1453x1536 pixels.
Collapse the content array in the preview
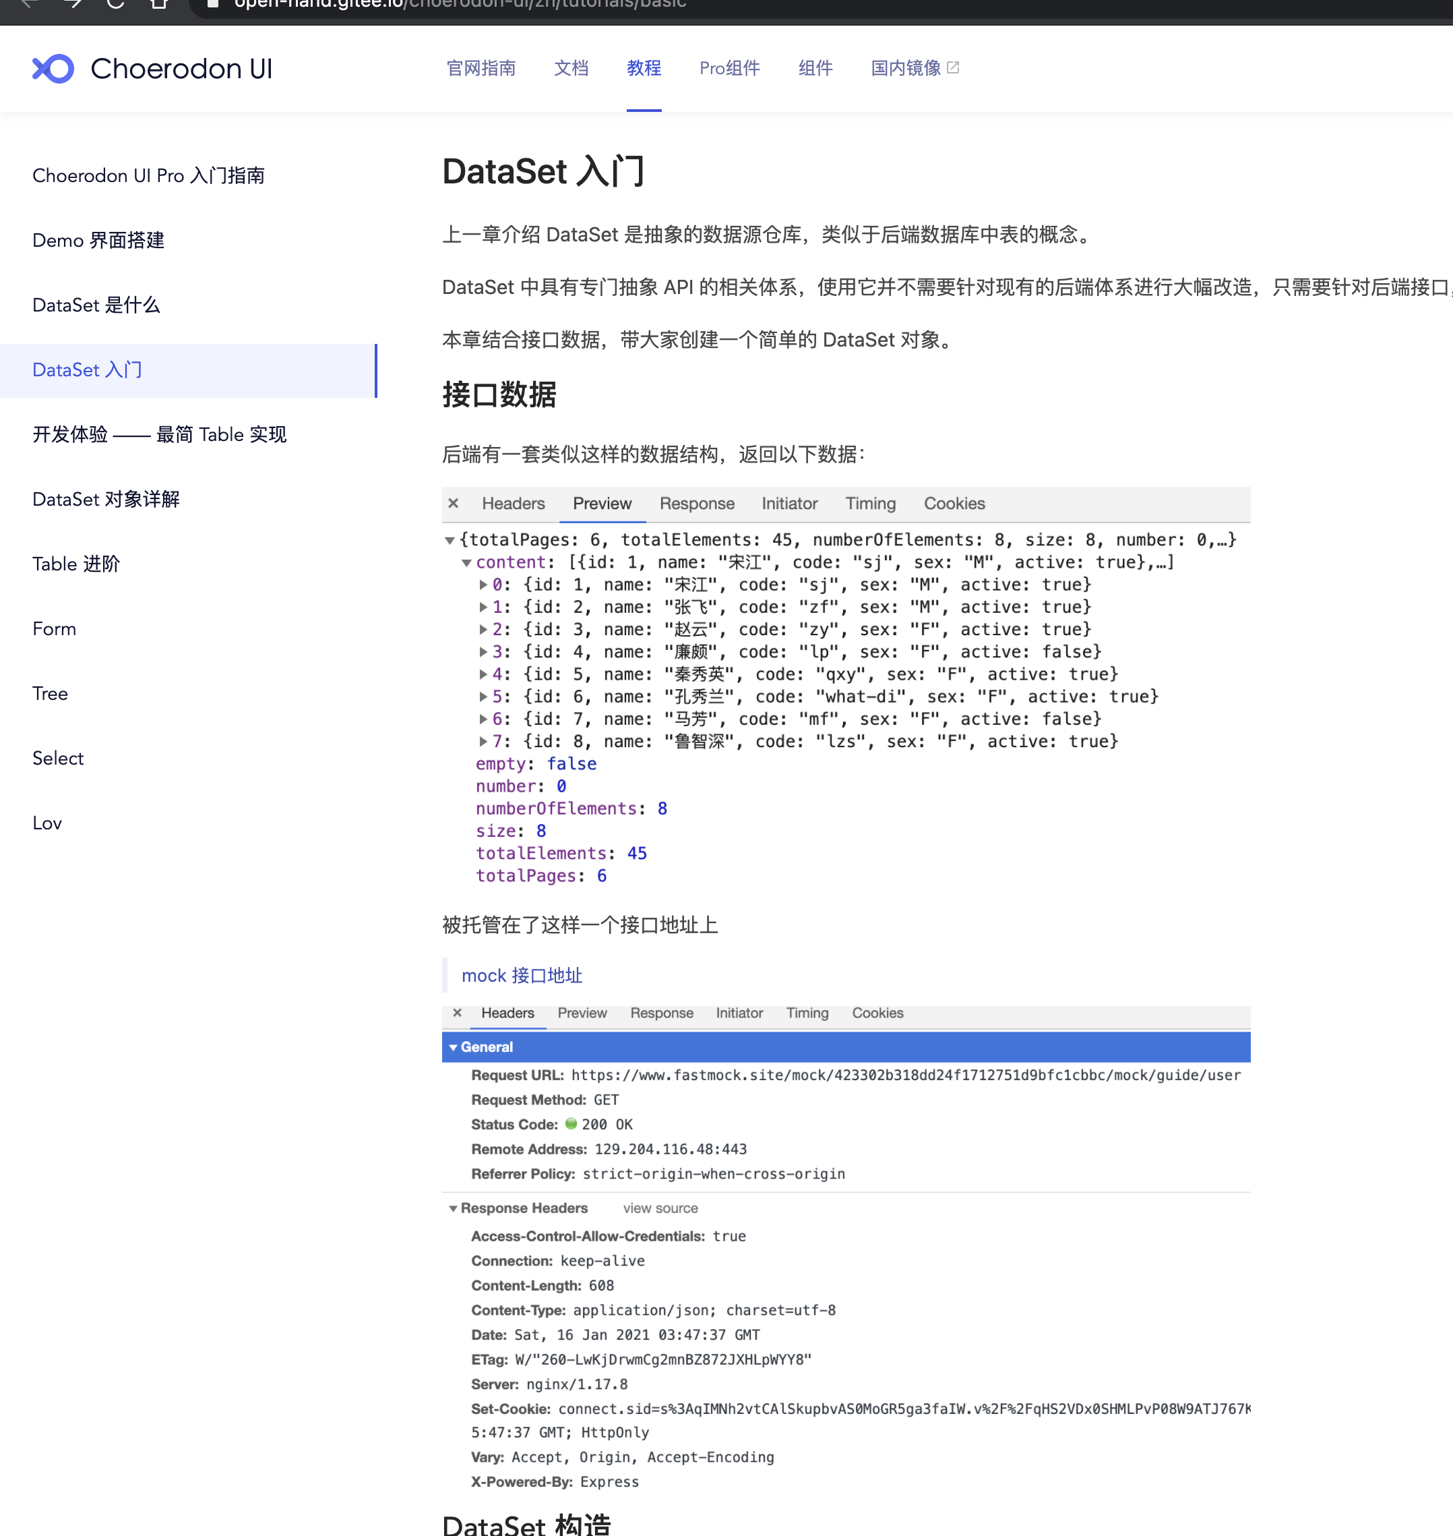(466, 562)
